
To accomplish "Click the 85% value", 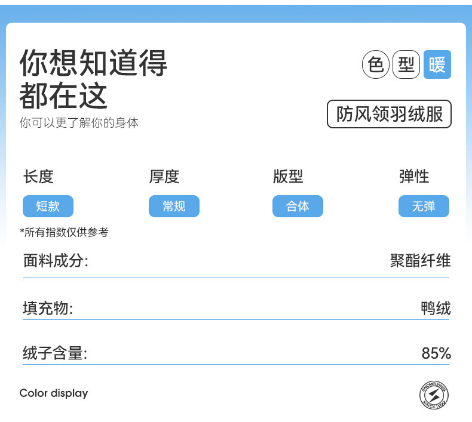I will click(x=436, y=353).
